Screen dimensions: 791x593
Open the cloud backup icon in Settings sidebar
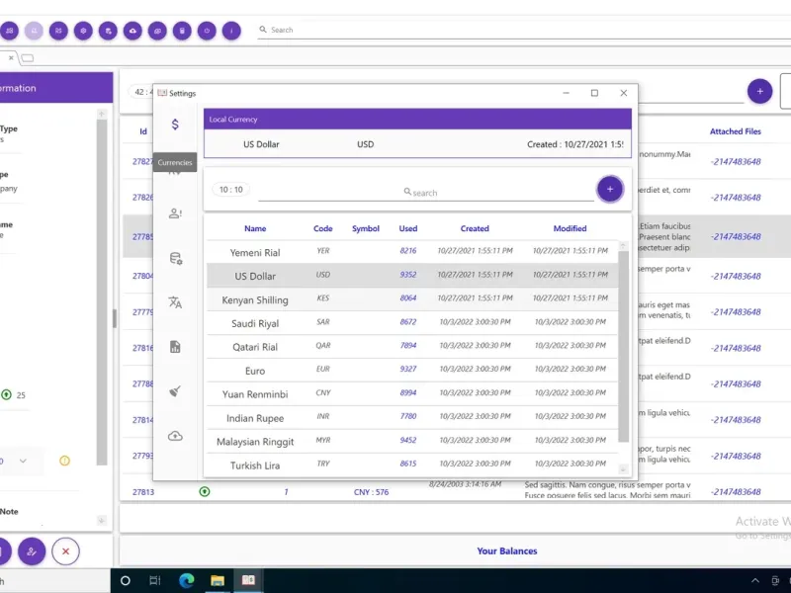click(x=175, y=436)
